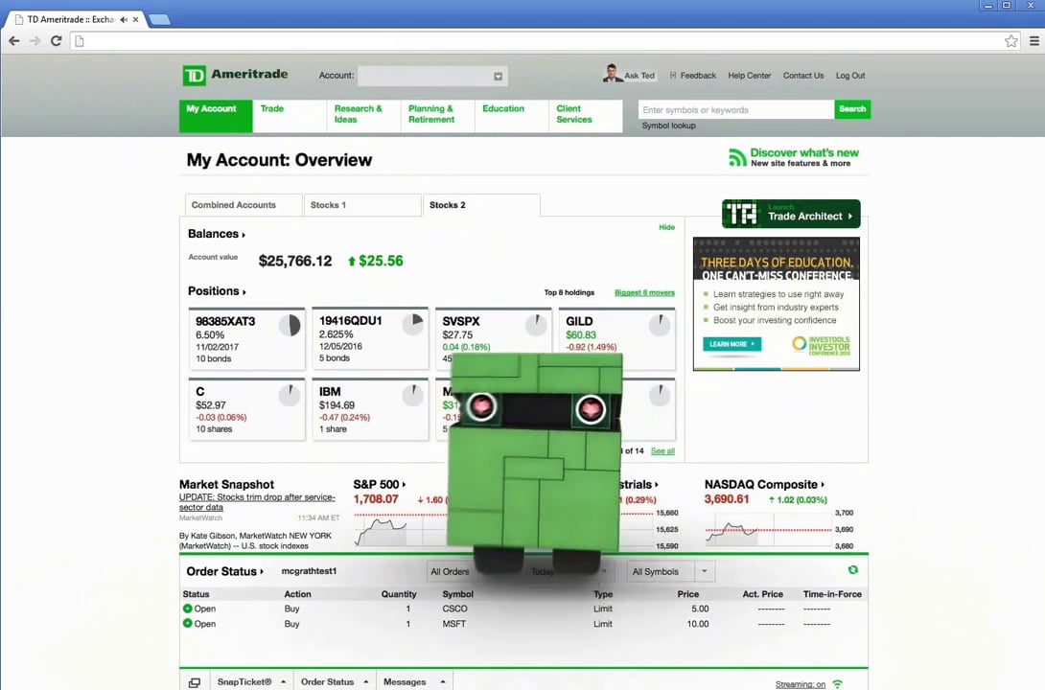Click the green Search button
Image resolution: width=1045 pixels, height=690 pixels.
[x=852, y=109]
